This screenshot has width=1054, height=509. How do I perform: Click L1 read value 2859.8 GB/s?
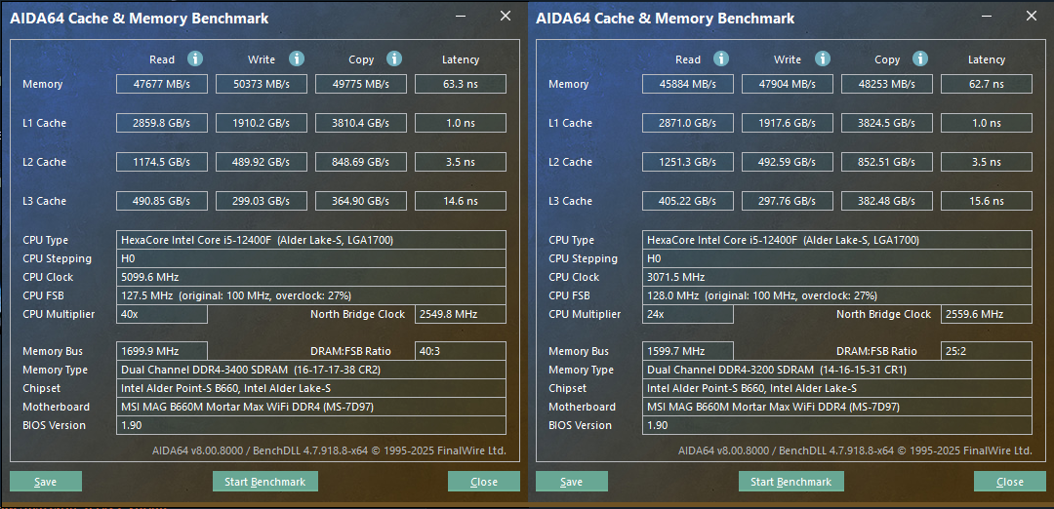pos(162,123)
